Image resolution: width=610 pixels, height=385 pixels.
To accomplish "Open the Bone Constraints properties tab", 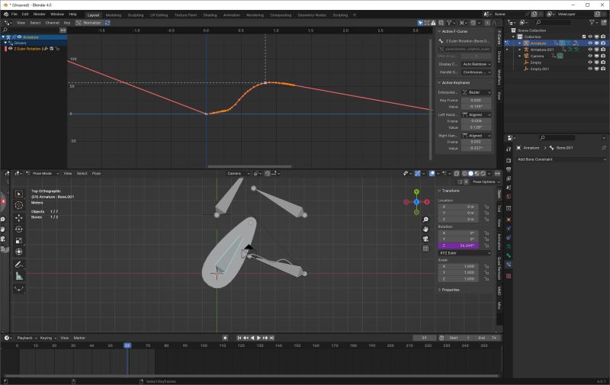I will point(509,265).
